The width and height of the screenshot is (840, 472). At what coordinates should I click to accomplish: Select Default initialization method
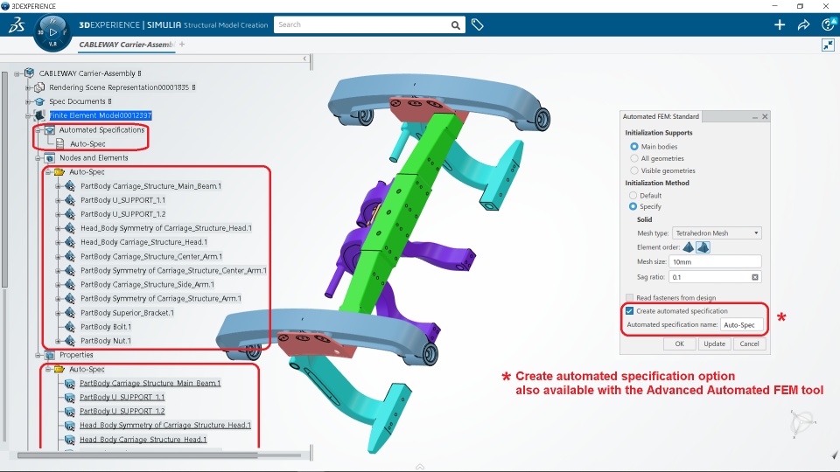coord(633,196)
